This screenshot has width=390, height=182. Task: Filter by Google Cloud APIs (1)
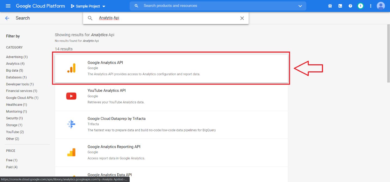pyautogui.click(x=22, y=98)
